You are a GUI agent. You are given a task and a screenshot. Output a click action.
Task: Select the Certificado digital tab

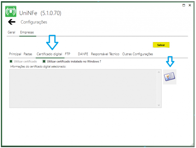(49, 54)
